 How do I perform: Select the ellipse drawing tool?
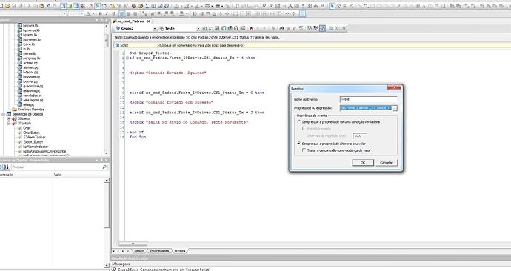(386, 6)
